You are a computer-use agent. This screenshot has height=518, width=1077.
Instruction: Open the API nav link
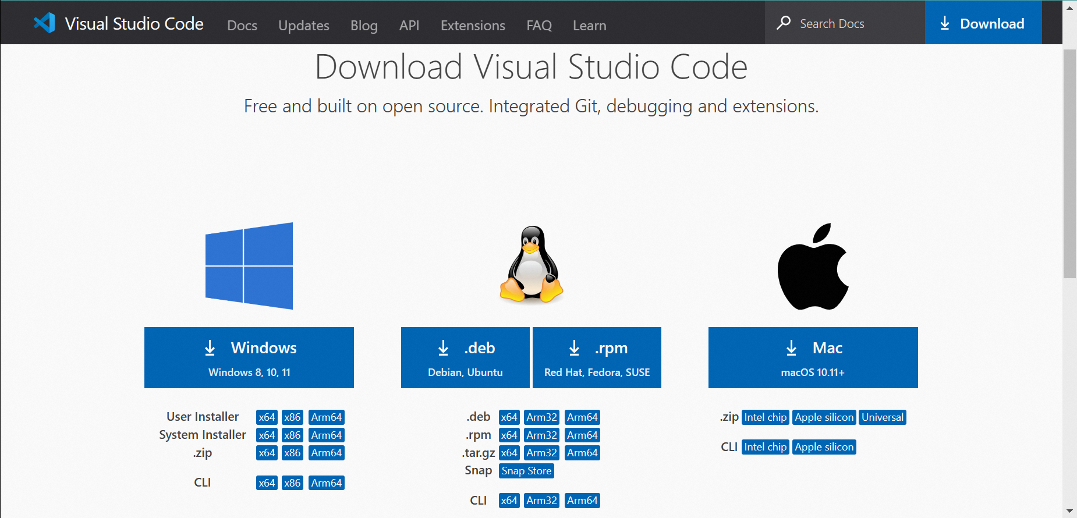(x=409, y=26)
